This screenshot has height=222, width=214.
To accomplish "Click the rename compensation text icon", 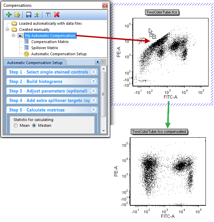I will 48,15.
